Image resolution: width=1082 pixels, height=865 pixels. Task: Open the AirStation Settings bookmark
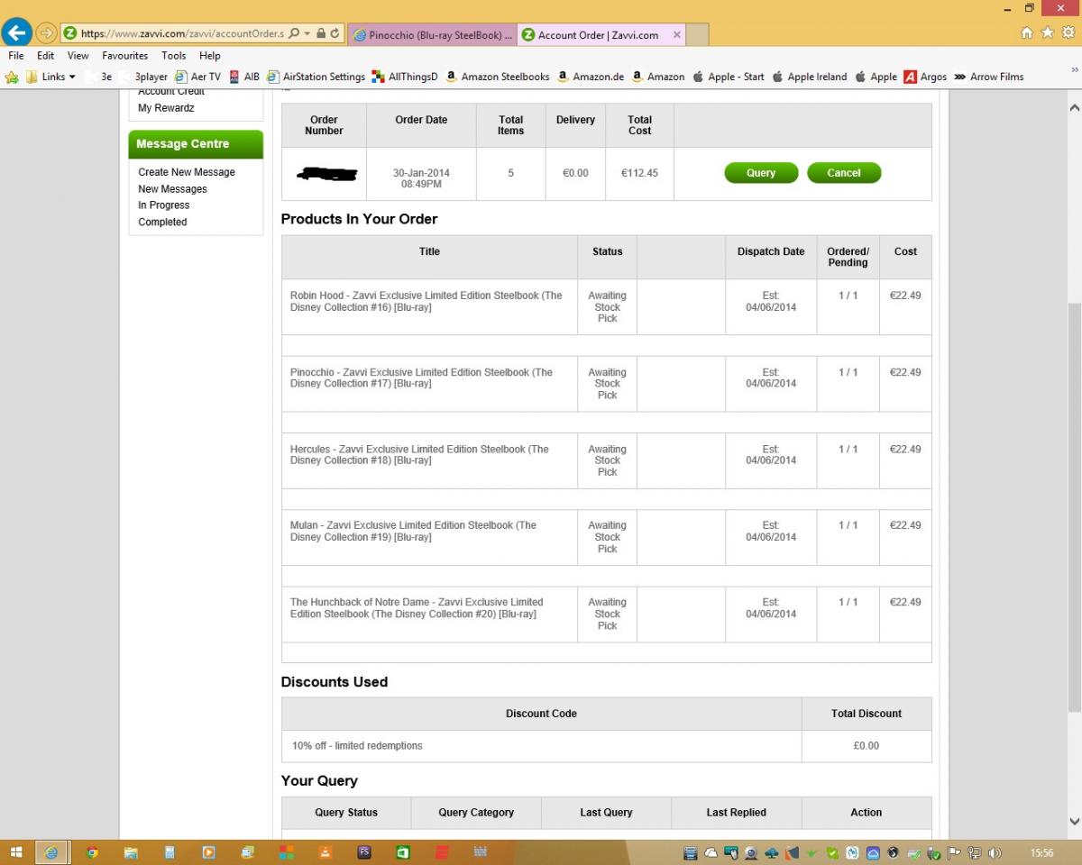coord(316,77)
